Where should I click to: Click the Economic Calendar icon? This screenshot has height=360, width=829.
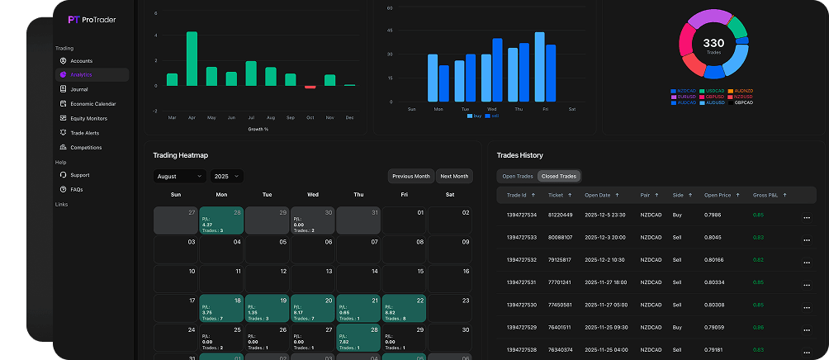coord(63,104)
